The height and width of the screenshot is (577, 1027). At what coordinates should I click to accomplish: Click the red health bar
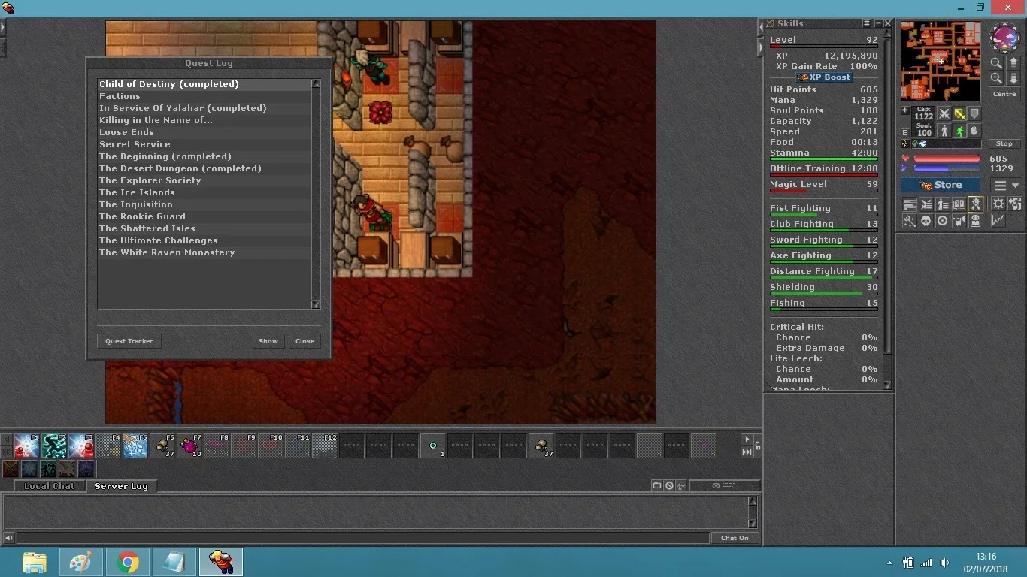[947, 159]
